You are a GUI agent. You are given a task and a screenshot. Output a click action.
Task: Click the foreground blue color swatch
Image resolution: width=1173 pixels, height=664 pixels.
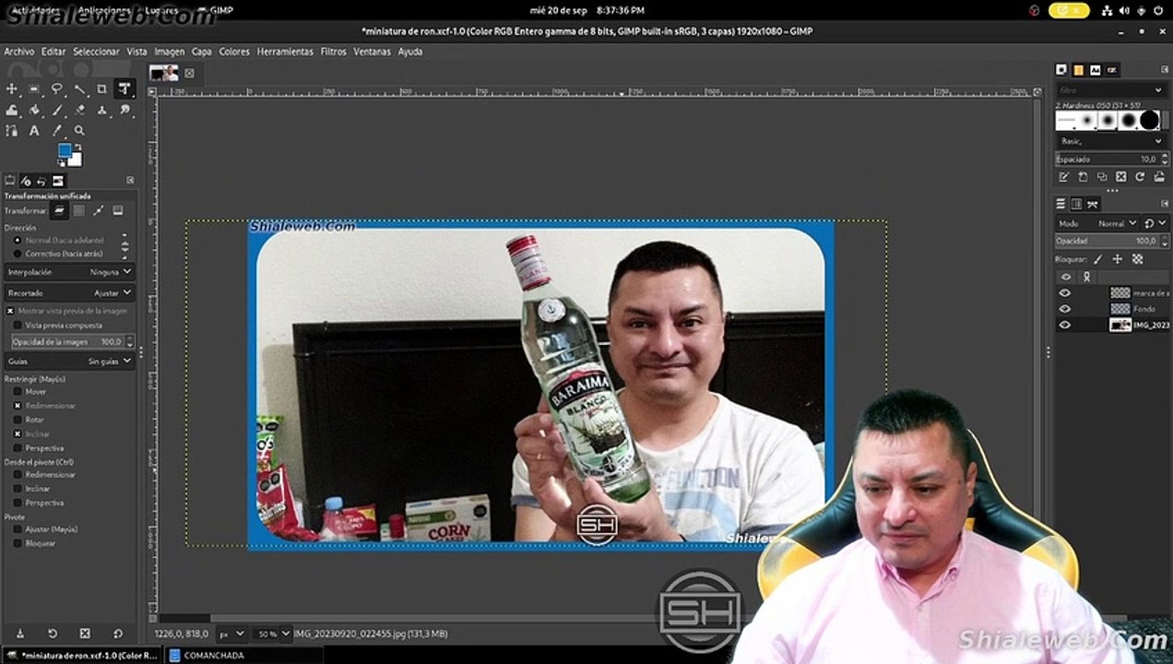(65, 150)
